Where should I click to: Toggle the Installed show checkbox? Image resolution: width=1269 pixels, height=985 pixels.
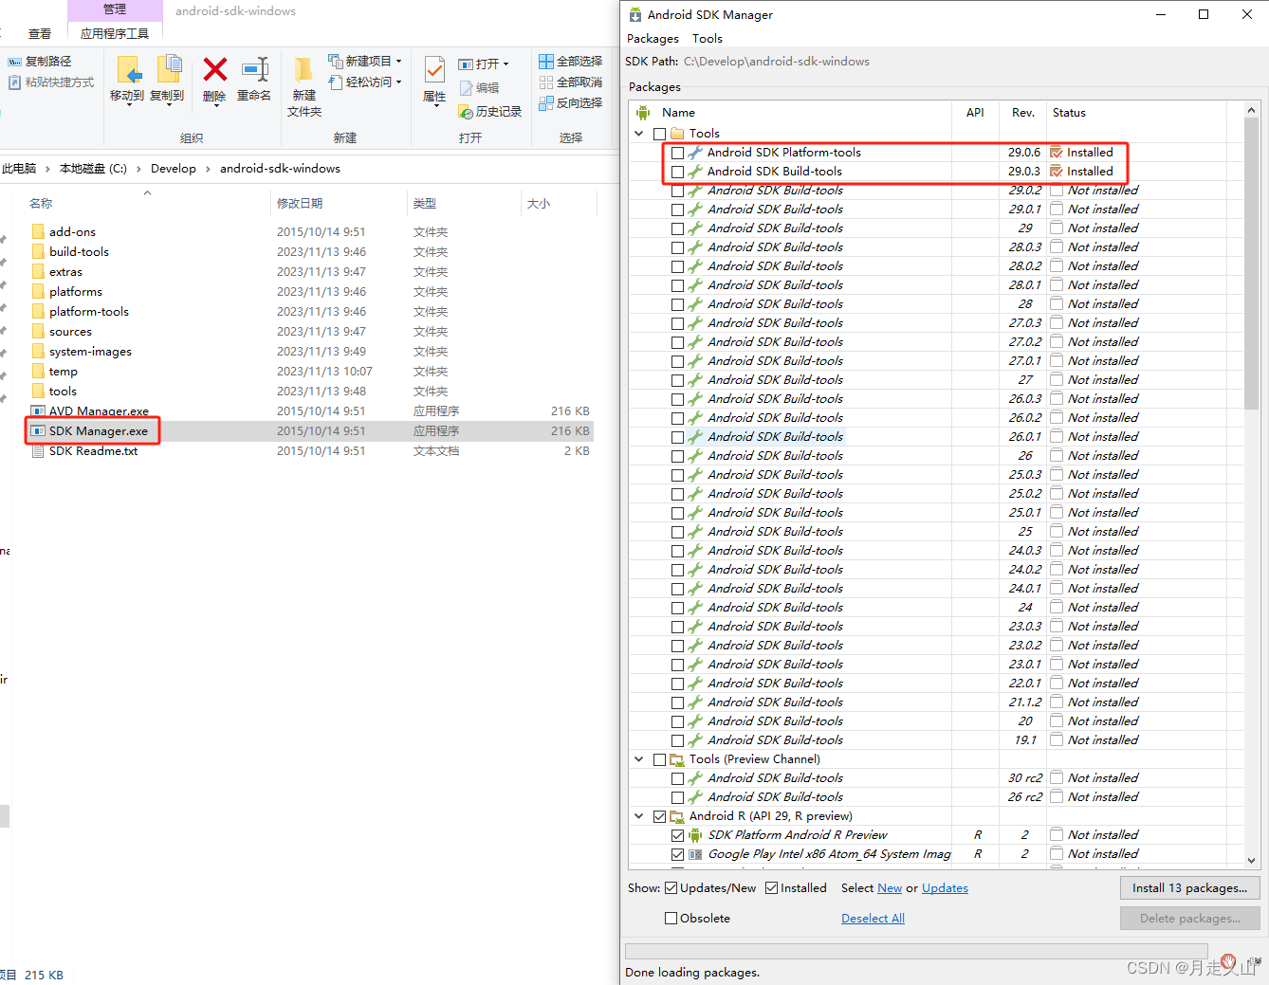click(x=772, y=888)
